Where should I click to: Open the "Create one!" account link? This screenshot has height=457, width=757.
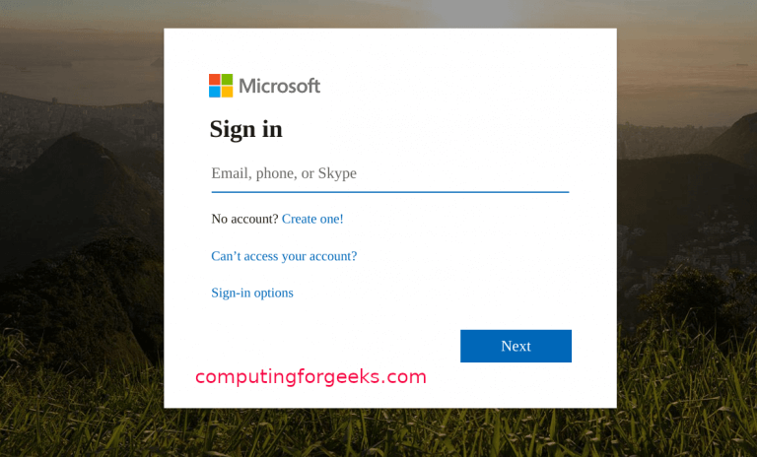312,219
